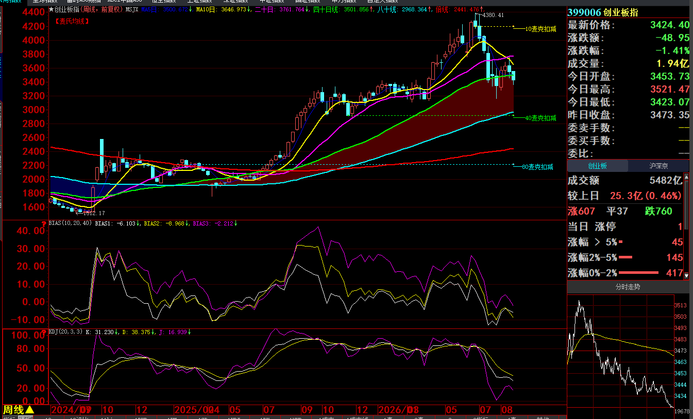Image resolution: width=693 pixels, height=419 pixels.
Task: Click the 涨幅0%-2% row bar
Action: 639,273
